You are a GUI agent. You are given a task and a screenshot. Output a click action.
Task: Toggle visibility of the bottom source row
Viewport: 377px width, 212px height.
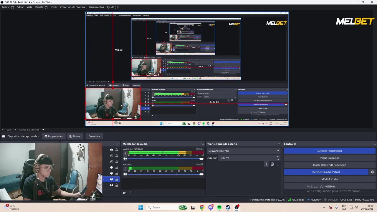point(111,185)
